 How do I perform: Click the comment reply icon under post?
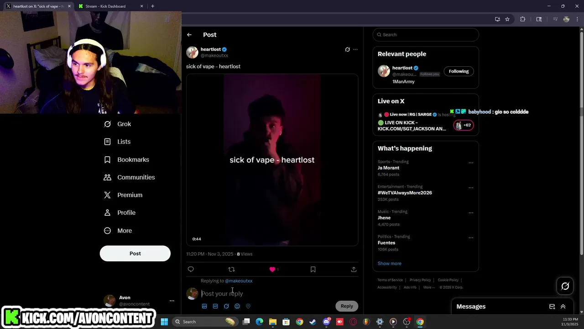tap(191, 269)
